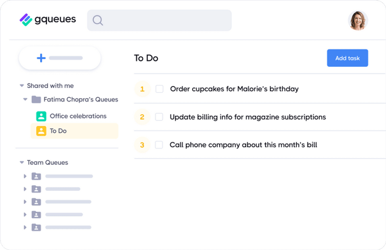The height and width of the screenshot is (250, 386).
Task: Click the blue plus create icon
Action: pyautogui.click(x=41, y=58)
